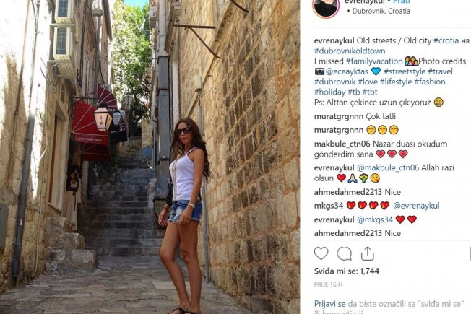
Task: Click the Prijavi se login link
Action: [x=330, y=304]
